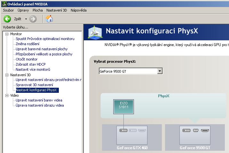Collapse the Video tree node
The width and height of the screenshot is (229, 153).
click(7, 95)
